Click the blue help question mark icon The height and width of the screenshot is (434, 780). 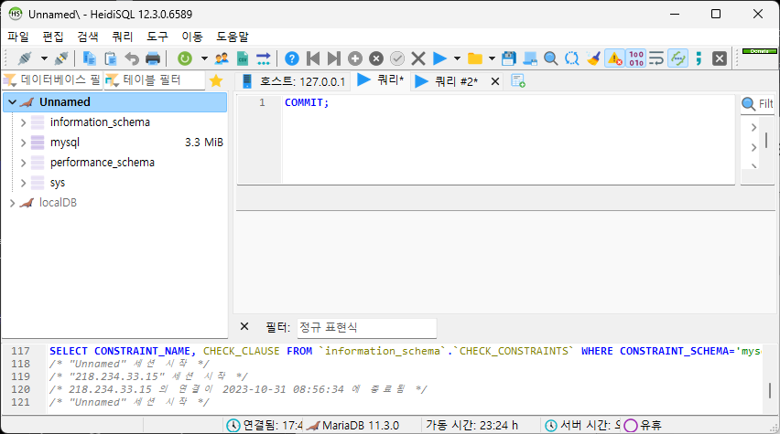pos(292,58)
